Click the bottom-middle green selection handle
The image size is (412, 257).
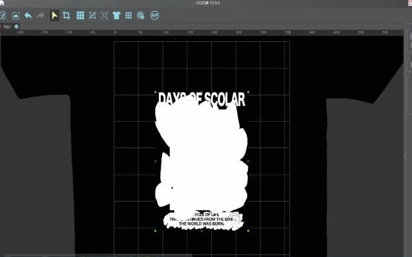pyautogui.click(x=201, y=231)
